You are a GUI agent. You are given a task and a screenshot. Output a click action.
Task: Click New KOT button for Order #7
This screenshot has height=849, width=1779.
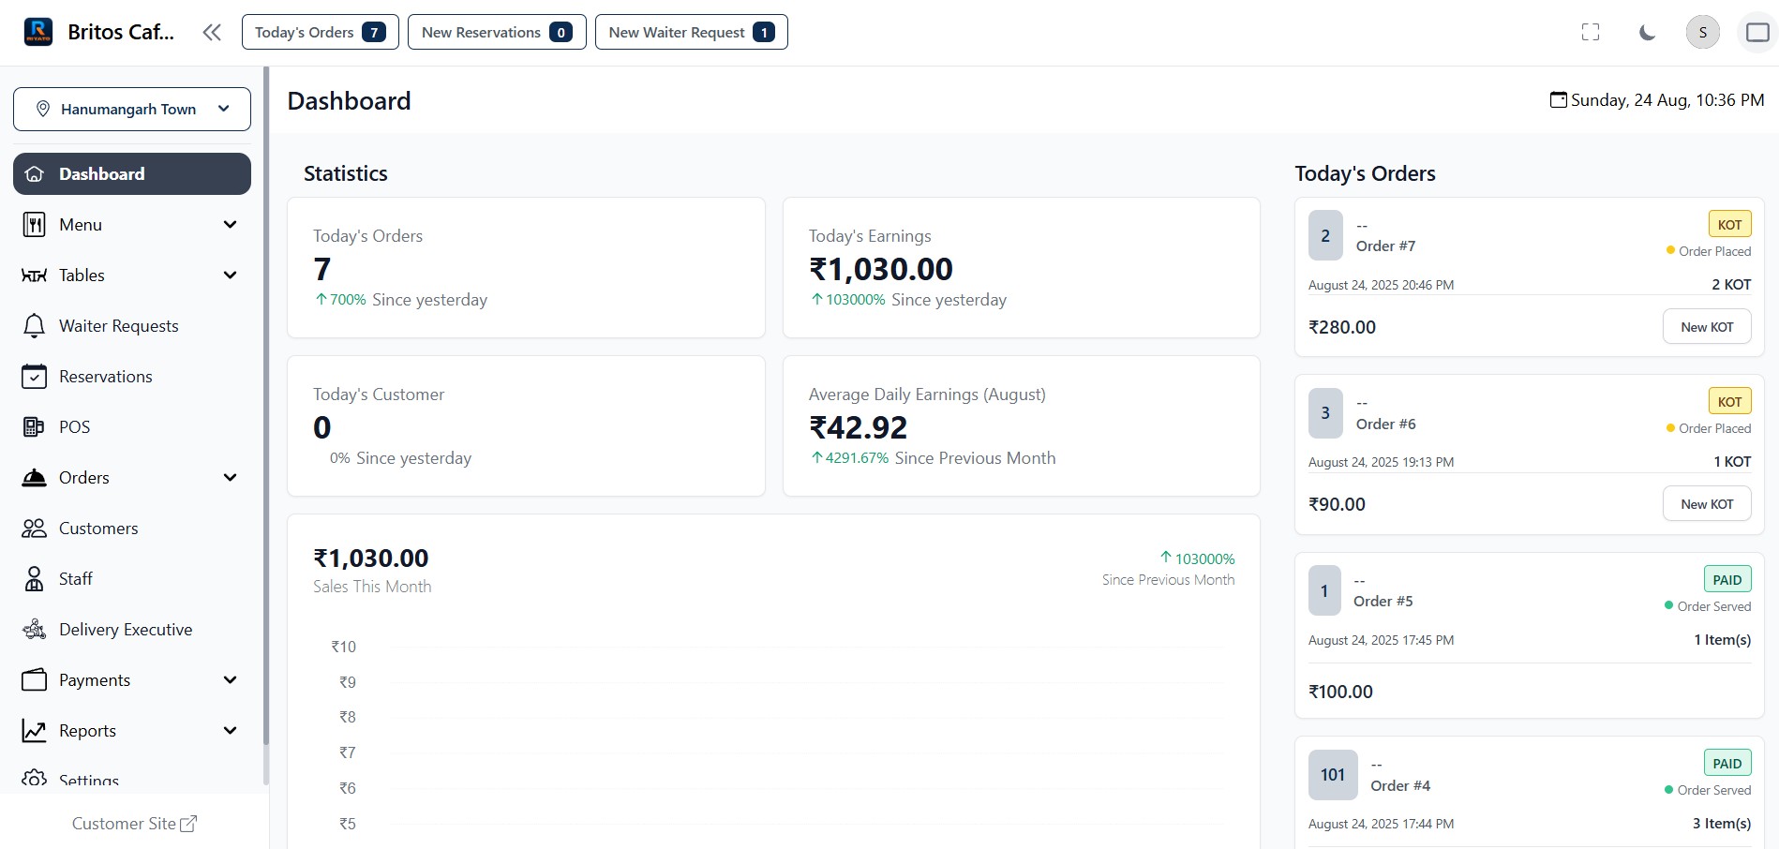pyautogui.click(x=1706, y=327)
